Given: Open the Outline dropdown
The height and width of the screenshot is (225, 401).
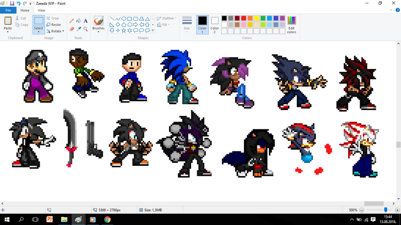Looking at the screenshot, I should pyautogui.click(x=166, y=18).
